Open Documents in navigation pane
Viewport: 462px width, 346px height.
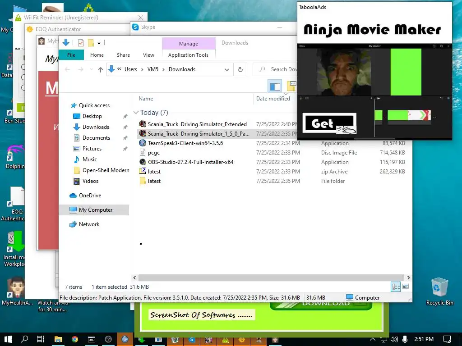pyautogui.click(x=96, y=138)
